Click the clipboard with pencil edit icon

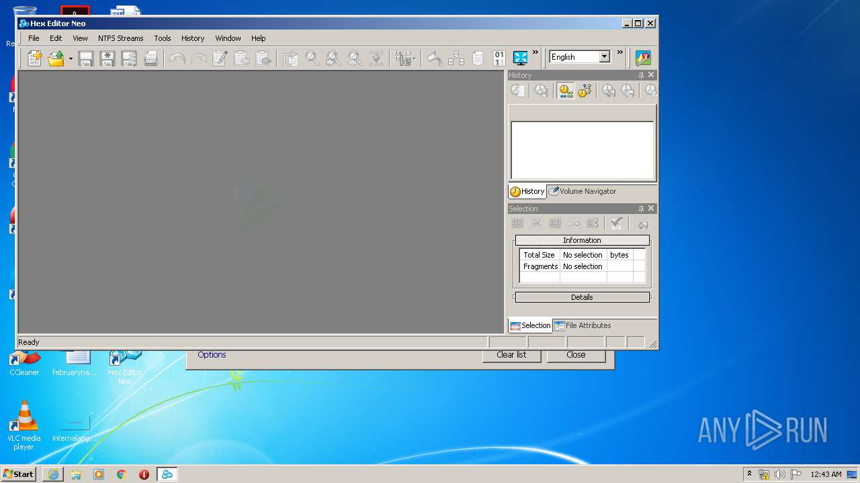[x=220, y=58]
